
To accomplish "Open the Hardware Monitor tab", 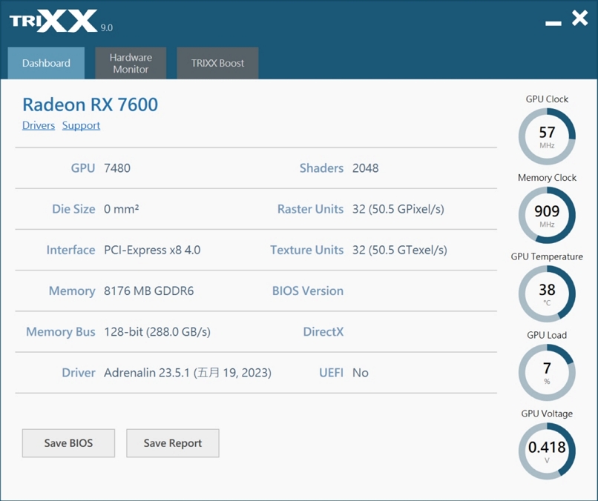I will point(131,63).
